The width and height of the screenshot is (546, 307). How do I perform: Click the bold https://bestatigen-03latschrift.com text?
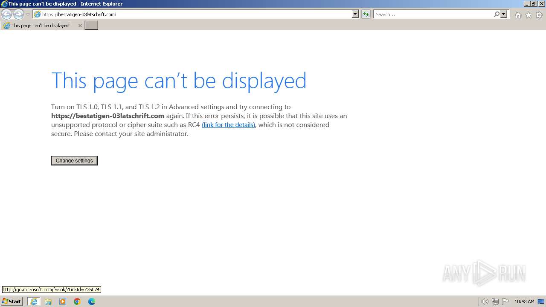pyautogui.click(x=107, y=116)
